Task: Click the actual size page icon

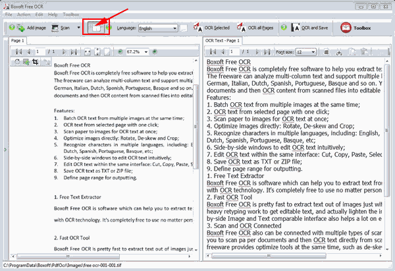Action: (x=107, y=51)
